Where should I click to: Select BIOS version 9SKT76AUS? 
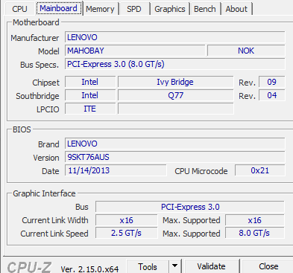pos(175,157)
